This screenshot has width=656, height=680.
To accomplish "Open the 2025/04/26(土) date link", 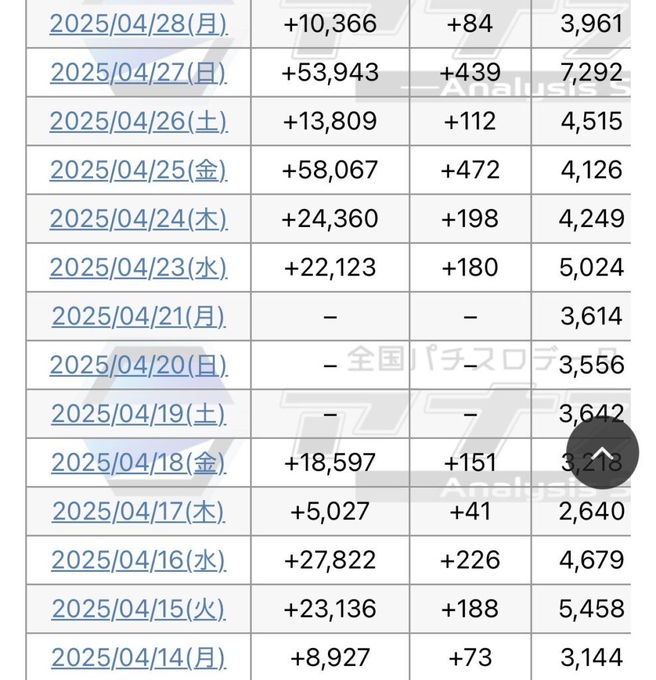I will pyautogui.click(x=138, y=122).
